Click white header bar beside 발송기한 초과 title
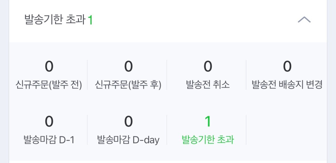The width and height of the screenshot is (336, 163). point(191,20)
